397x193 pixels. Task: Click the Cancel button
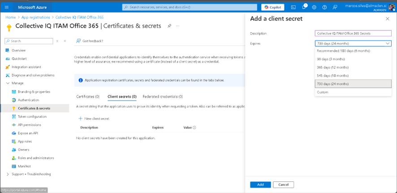click(x=283, y=185)
